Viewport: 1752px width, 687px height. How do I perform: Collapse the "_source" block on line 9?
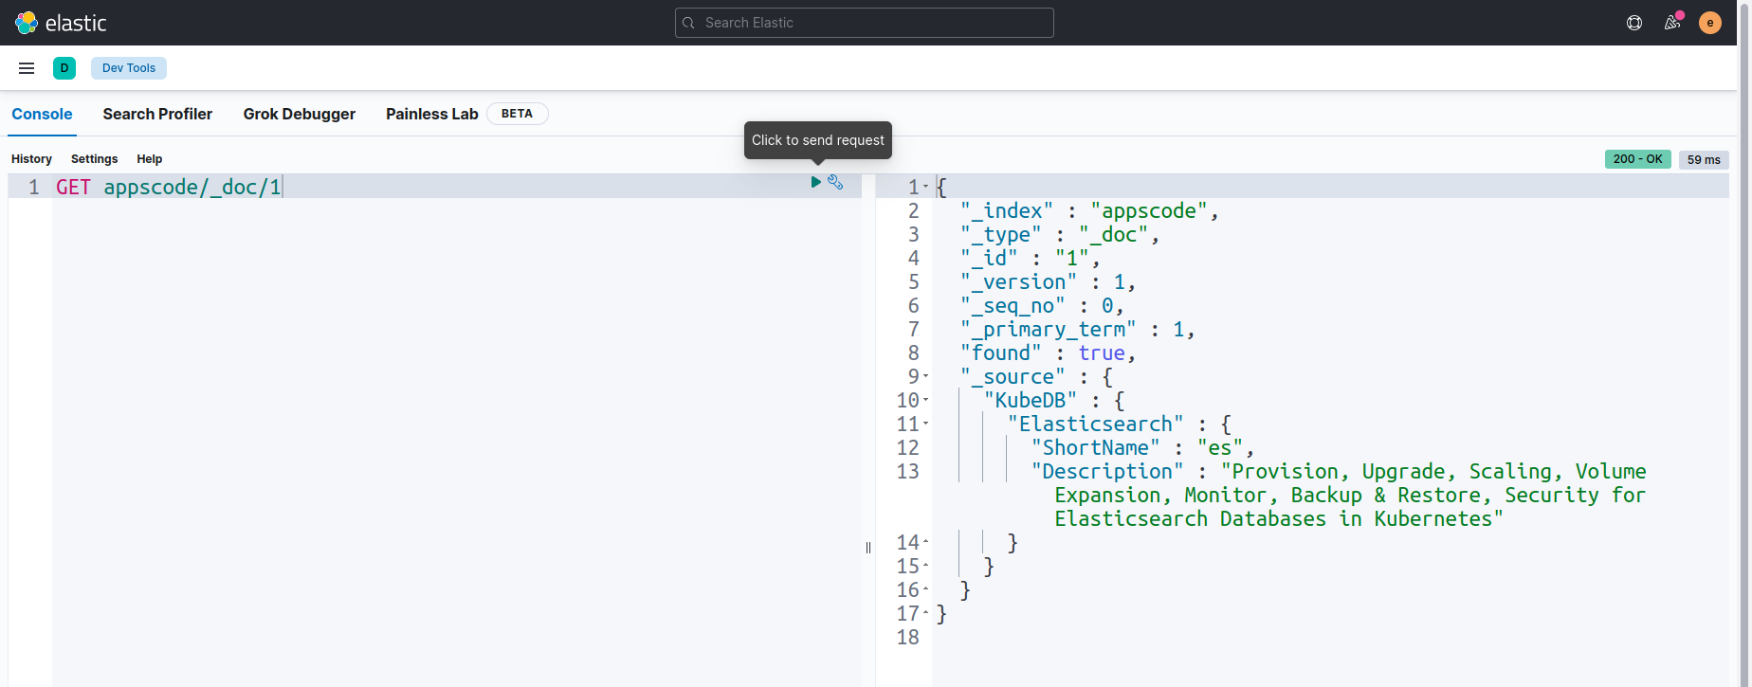point(926,377)
